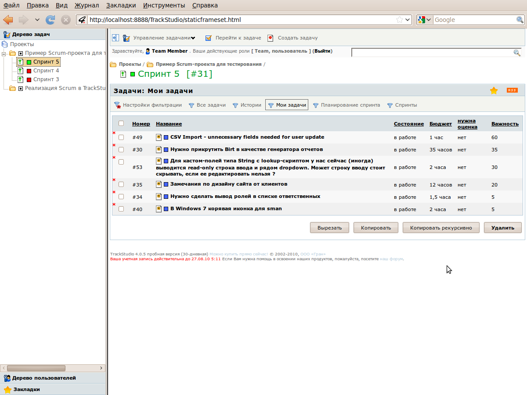Image resolution: width=527 pixels, height=395 pixels.
Task: Switch to the Sprint planning filter tab
Action: click(350, 105)
